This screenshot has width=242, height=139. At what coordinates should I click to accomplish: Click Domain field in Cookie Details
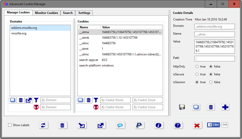click(x=215, y=27)
